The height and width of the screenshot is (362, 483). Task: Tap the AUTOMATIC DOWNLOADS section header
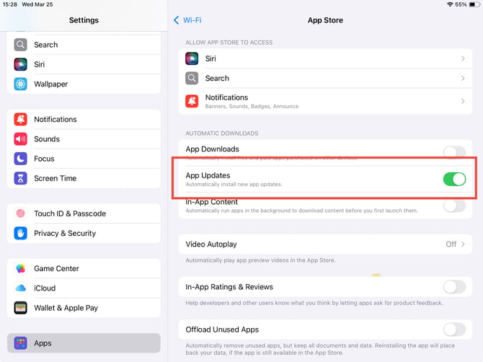tap(222, 133)
